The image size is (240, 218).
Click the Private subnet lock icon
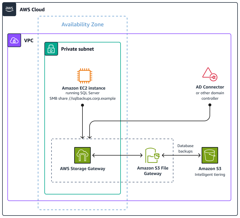coord(51,49)
